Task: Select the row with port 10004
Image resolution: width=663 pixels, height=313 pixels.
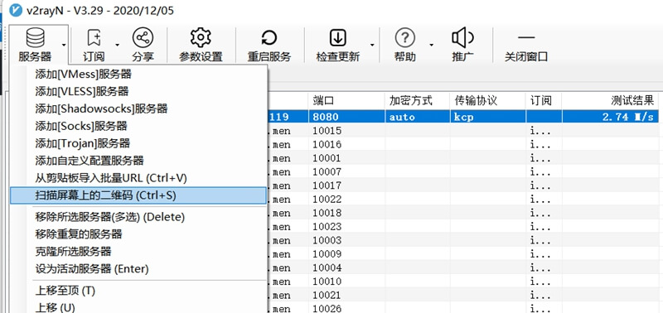Action: coord(463,267)
